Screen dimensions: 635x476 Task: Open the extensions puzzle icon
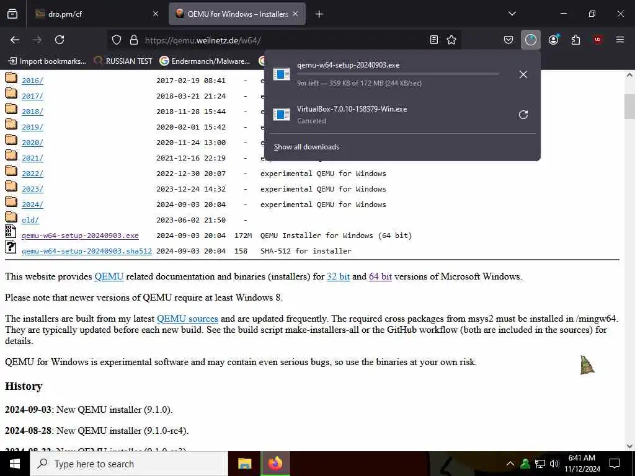click(x=575, y=40)
